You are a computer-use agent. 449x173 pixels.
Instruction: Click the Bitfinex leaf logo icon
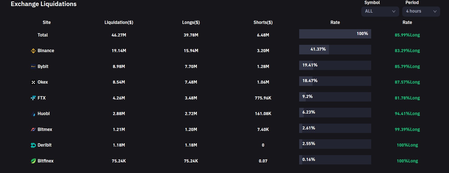pos(33,161)
